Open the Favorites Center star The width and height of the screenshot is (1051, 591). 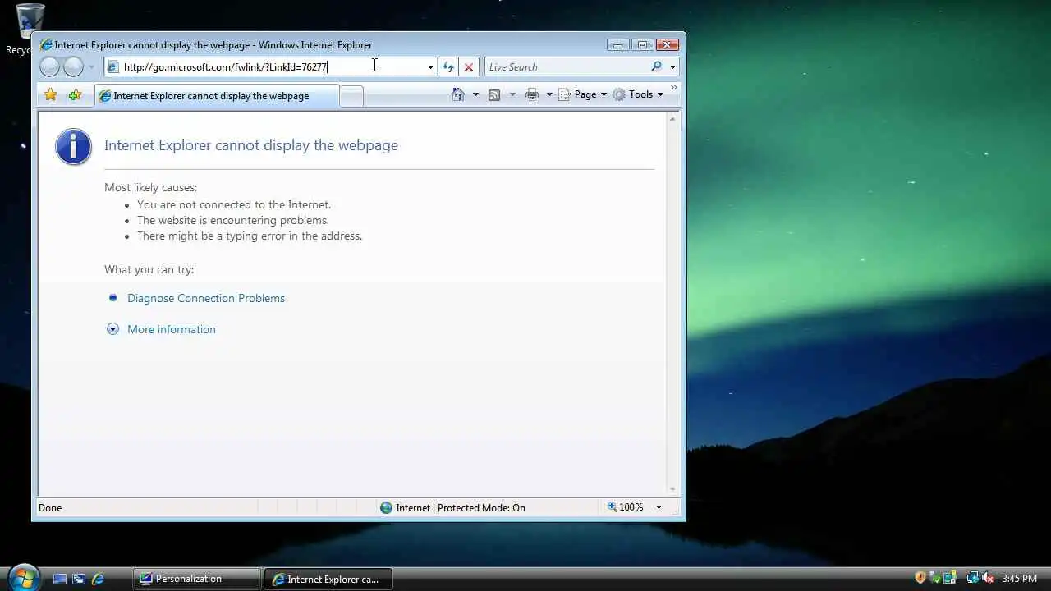(50, 95)
